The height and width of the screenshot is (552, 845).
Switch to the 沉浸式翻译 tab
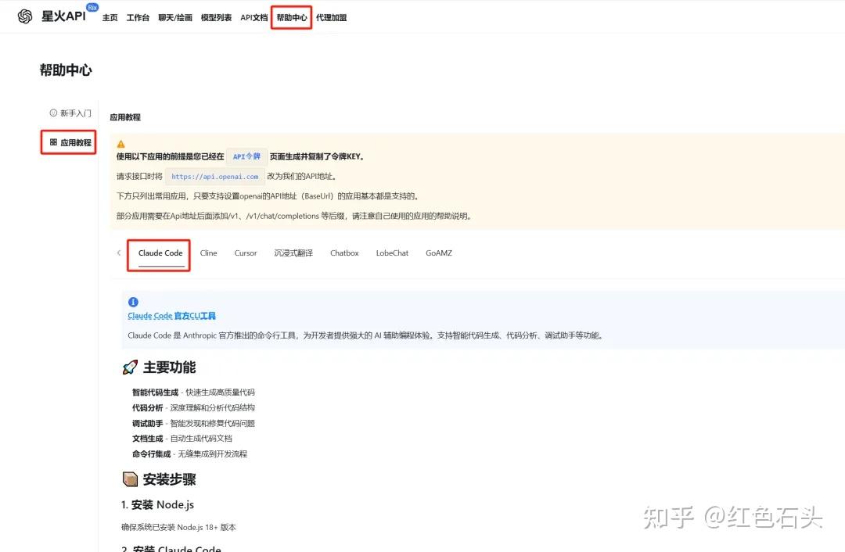point(293,253)
